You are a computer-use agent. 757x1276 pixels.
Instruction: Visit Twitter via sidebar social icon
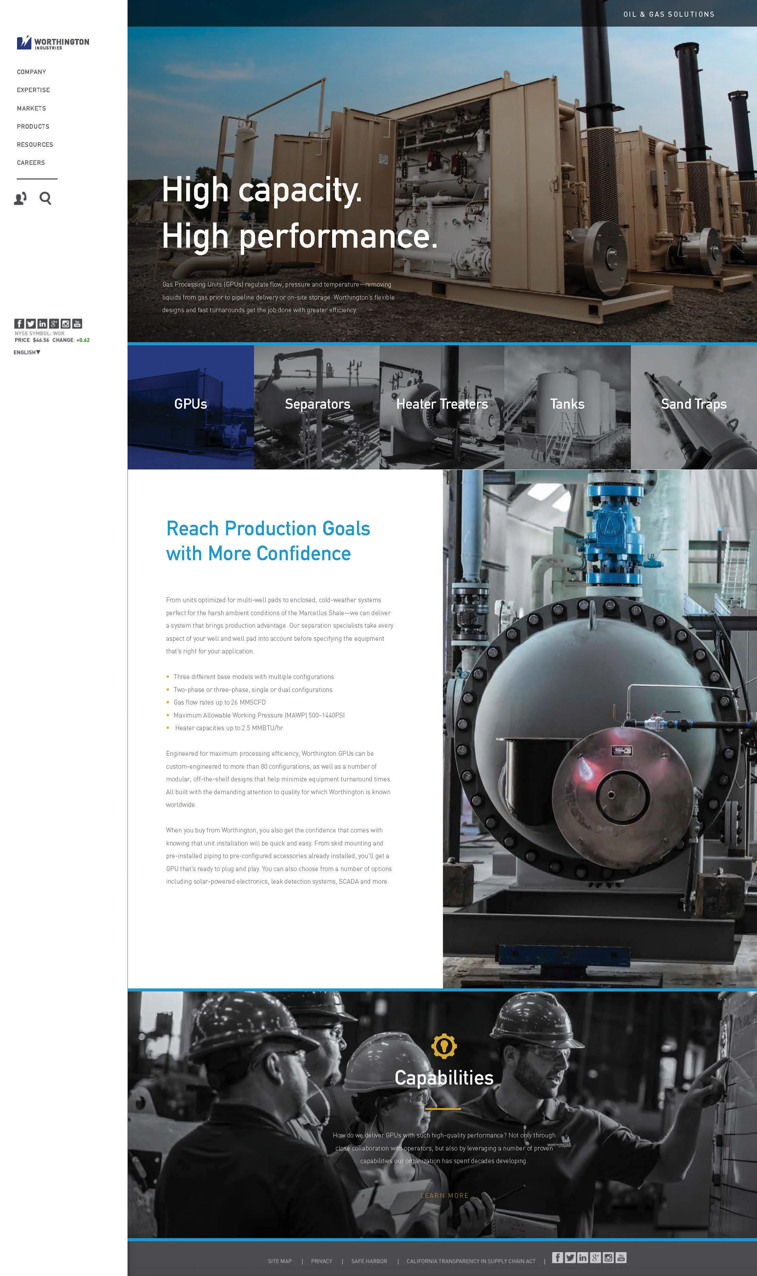pos(31,323)
